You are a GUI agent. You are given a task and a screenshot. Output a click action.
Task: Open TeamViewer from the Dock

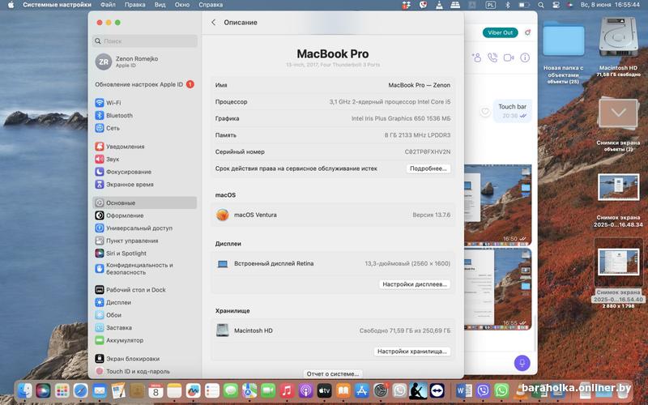point(437,390)
